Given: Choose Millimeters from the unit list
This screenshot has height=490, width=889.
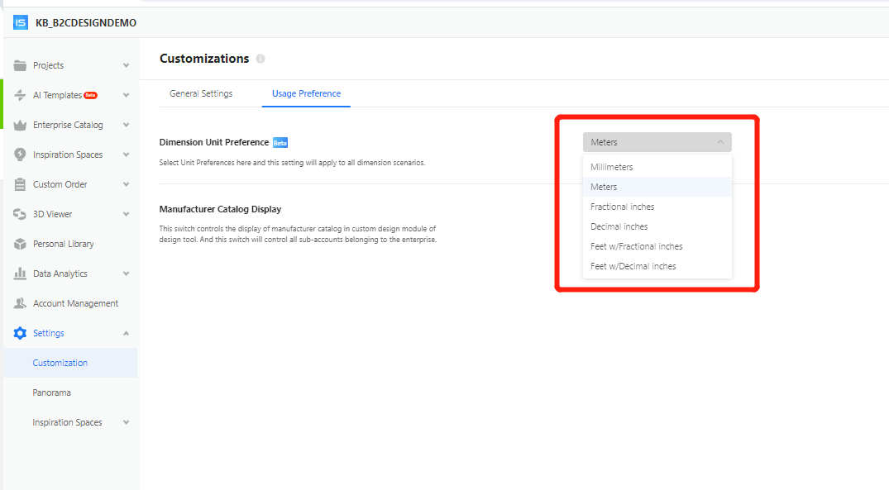Looking at the screenshot, I should [x=612, y=167].
